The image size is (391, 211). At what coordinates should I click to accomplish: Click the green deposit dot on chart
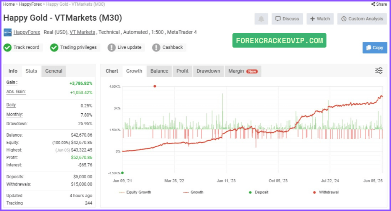tap(123, 172)
